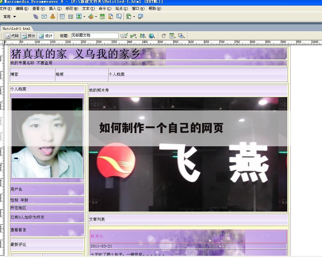Image resolution: width=322 pixels, height=257 pixels.
Task: Click the Hyperlink insert icon
Action: [x=36, y=17]
